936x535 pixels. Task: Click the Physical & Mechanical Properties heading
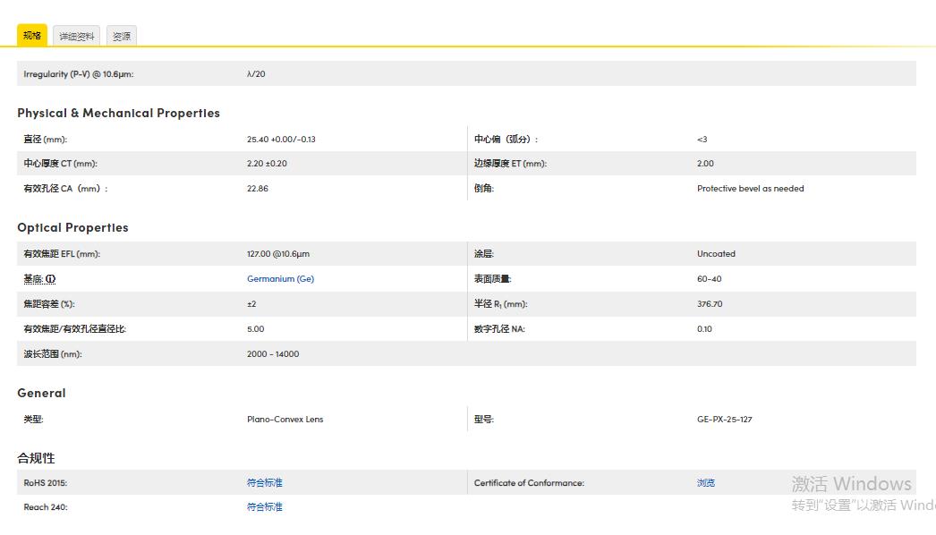(118, 113)
